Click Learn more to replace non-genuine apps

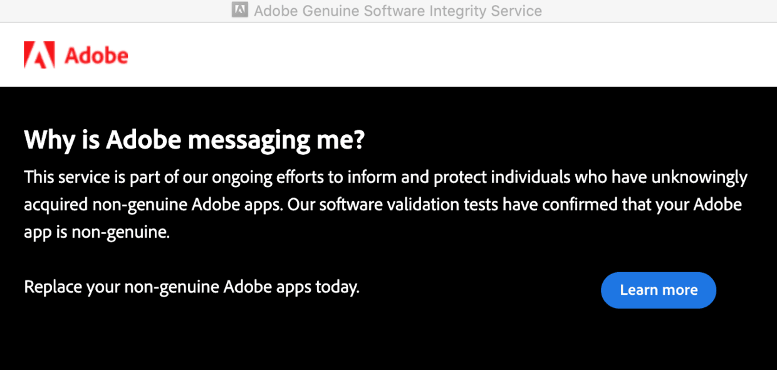click(658, 290)
